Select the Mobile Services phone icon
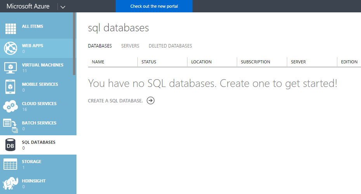 click(10, 87)
